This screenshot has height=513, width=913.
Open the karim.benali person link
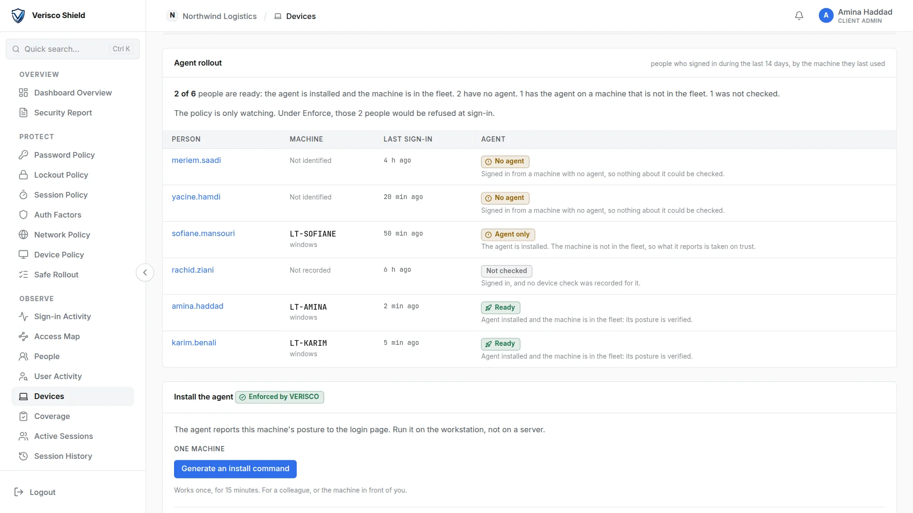point(194,343)
